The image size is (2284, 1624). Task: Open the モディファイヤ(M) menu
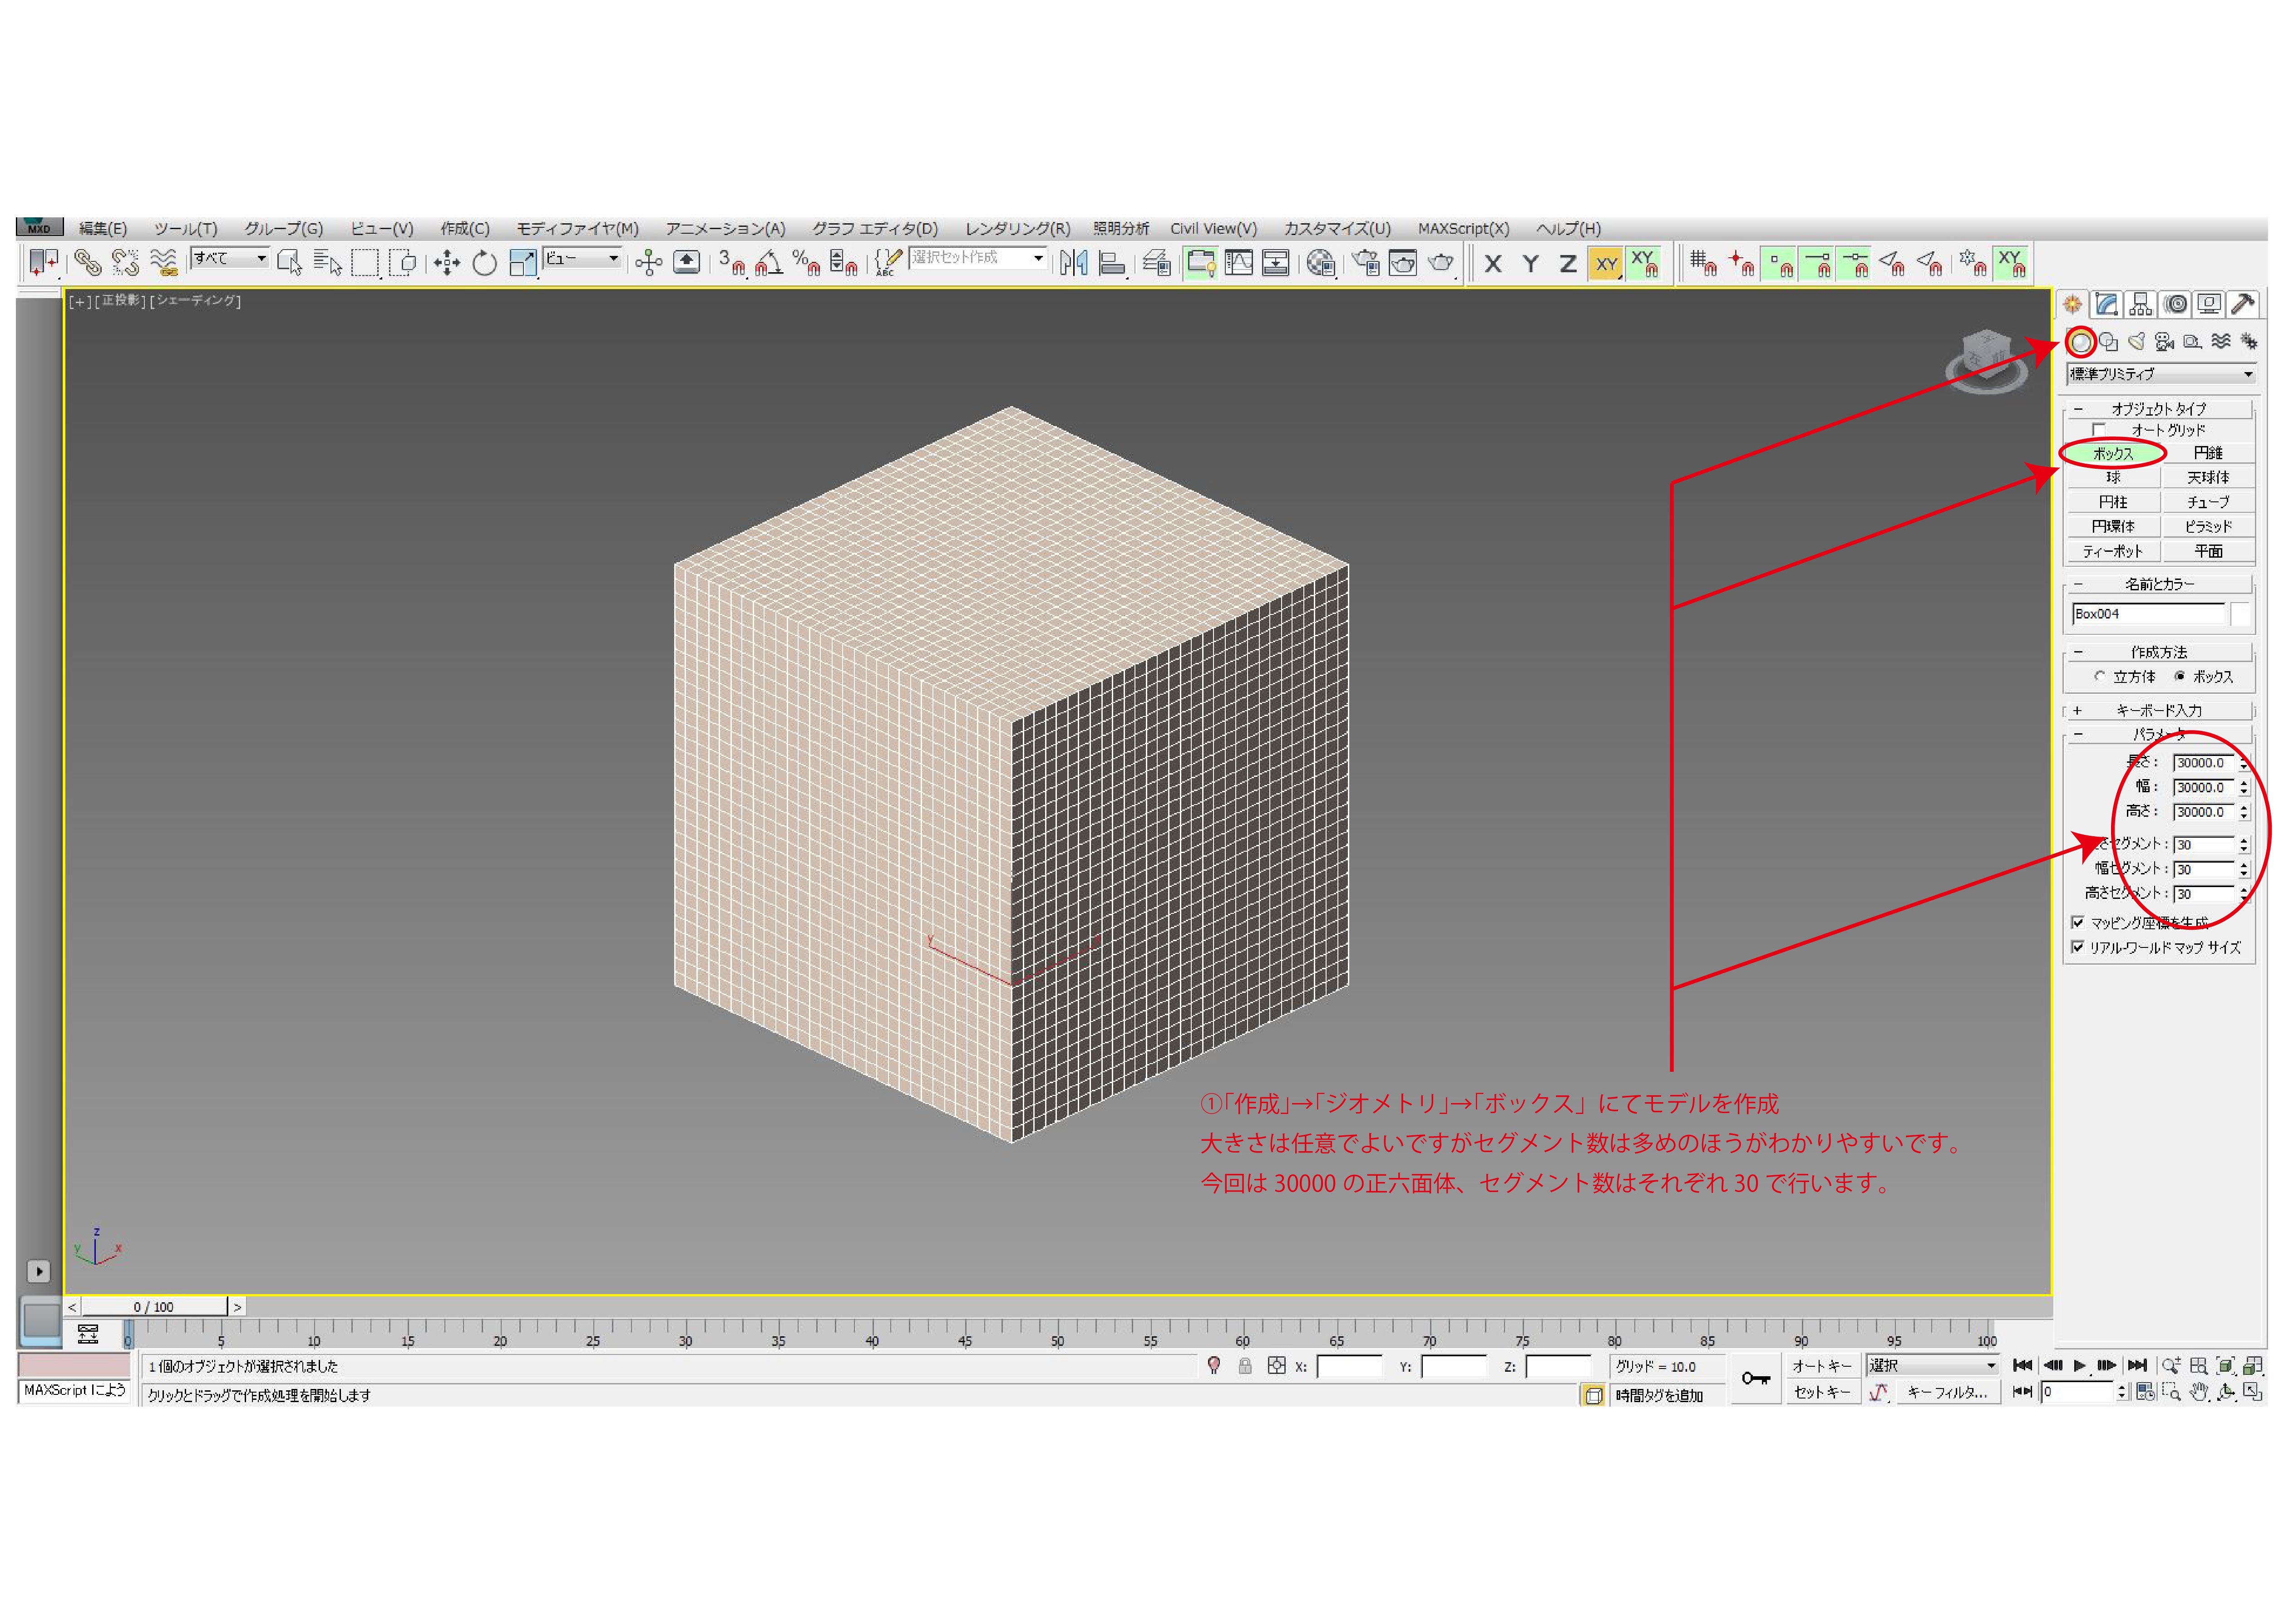click(577, 229)
